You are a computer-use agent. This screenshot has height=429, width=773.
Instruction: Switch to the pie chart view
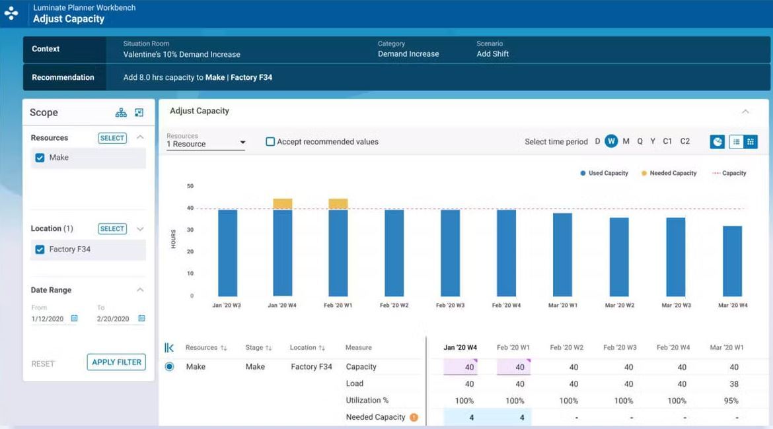point(717,142)
